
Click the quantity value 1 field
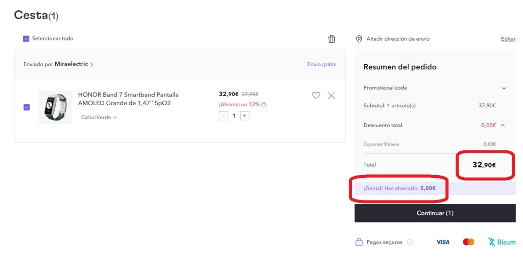(234, 116)
